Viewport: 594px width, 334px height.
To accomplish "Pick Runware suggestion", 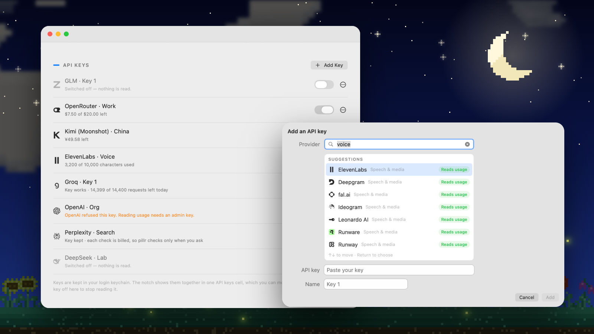I will [x=399, y=232].
